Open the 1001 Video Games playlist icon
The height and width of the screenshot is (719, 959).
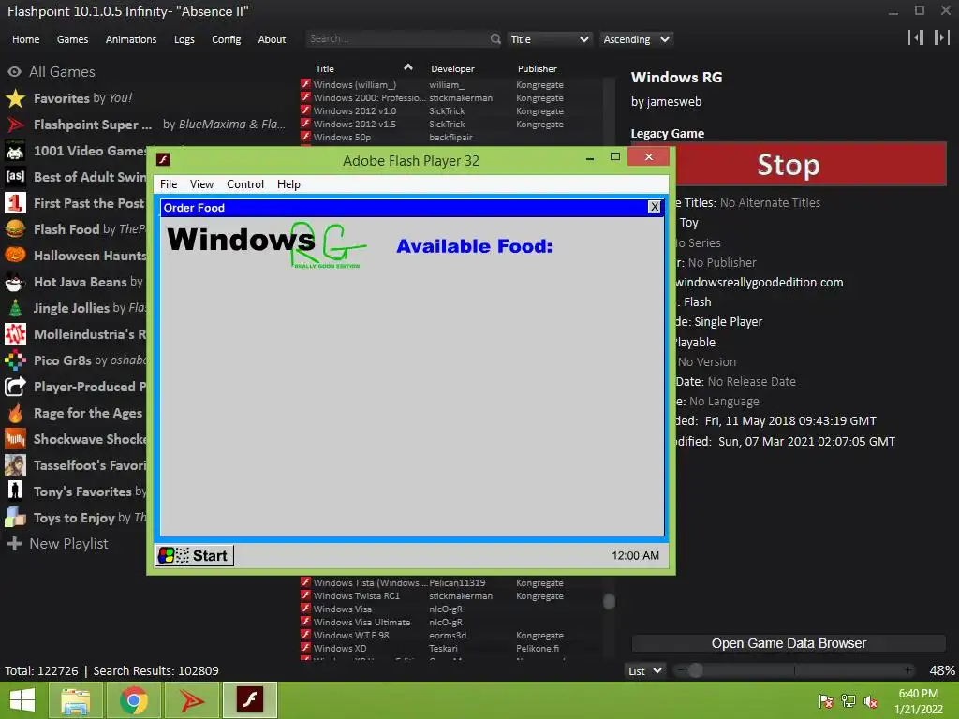coord(15,151)
